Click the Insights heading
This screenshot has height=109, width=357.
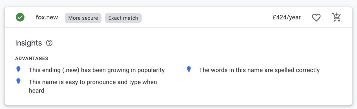pyautogui.click(x=28, y=43)
